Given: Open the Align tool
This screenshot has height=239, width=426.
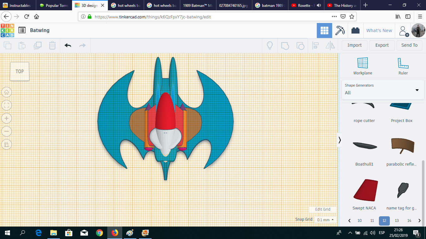Looking at the screenshot, I should click(315, 45).
